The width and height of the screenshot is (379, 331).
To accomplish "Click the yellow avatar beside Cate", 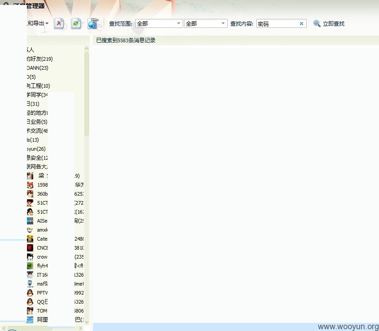I will click(30, 239).
